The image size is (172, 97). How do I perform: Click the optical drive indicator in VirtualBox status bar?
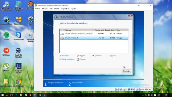118,89
